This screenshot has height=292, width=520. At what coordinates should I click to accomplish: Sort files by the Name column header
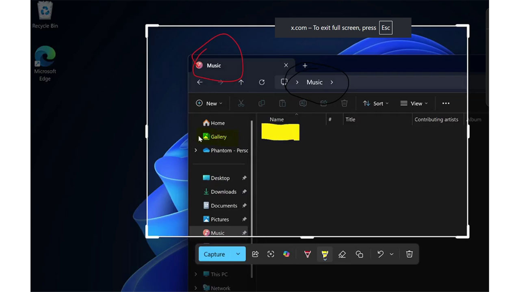(x=277, y=120)
